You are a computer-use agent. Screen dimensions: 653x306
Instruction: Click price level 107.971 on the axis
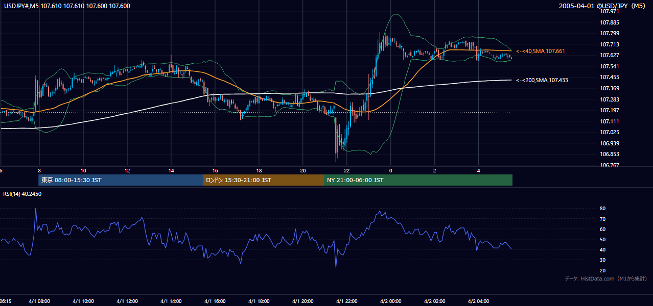[610, 11]
